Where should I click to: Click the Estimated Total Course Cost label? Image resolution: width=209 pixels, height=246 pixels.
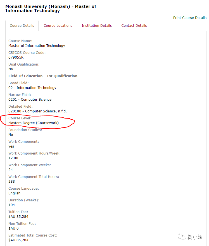coord(33,235)
